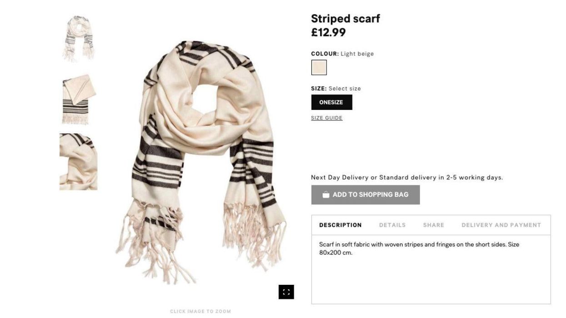Click the Select size label

344,89
